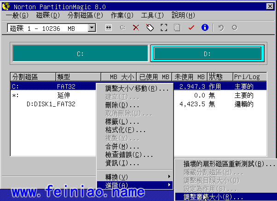Choose 格式化(F) in the context menu
Image resolution: width=277 pixels, height=201 pixels.
tap(135, 130)
